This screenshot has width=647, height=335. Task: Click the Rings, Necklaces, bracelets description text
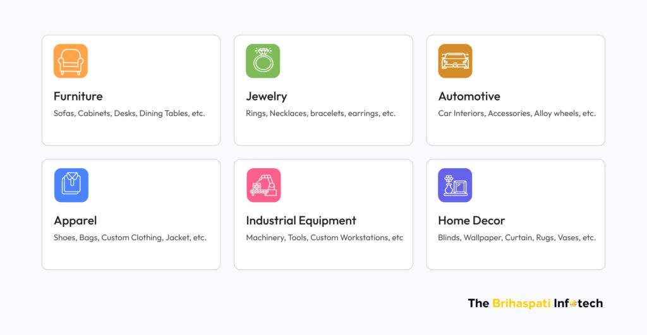point(320,113)
